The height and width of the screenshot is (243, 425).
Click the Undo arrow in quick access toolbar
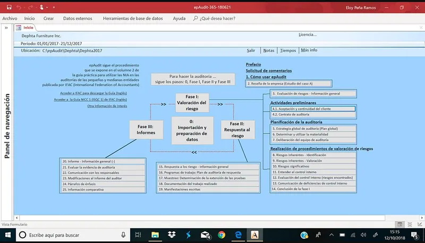point(19,7)
